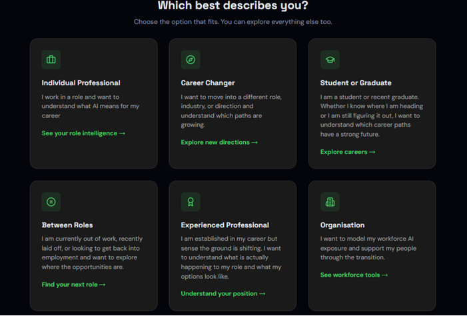Select the 'Find your next role' link
The width and height of the screenshot is (467, 316).
(73, 285)
